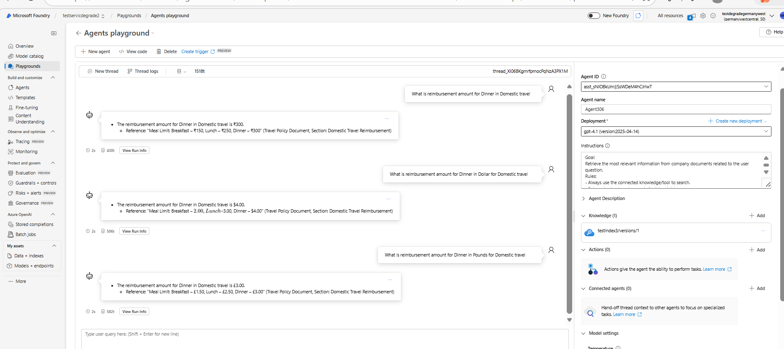Screen dimensions: 784x349
Task: Click the thread token count icon dropdown
Action: pyautogui.click(x=181, y=72)
